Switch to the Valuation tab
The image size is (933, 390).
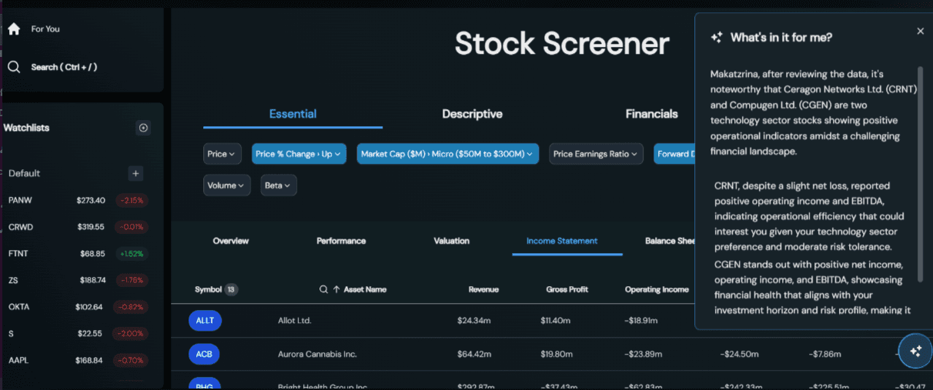451,241
